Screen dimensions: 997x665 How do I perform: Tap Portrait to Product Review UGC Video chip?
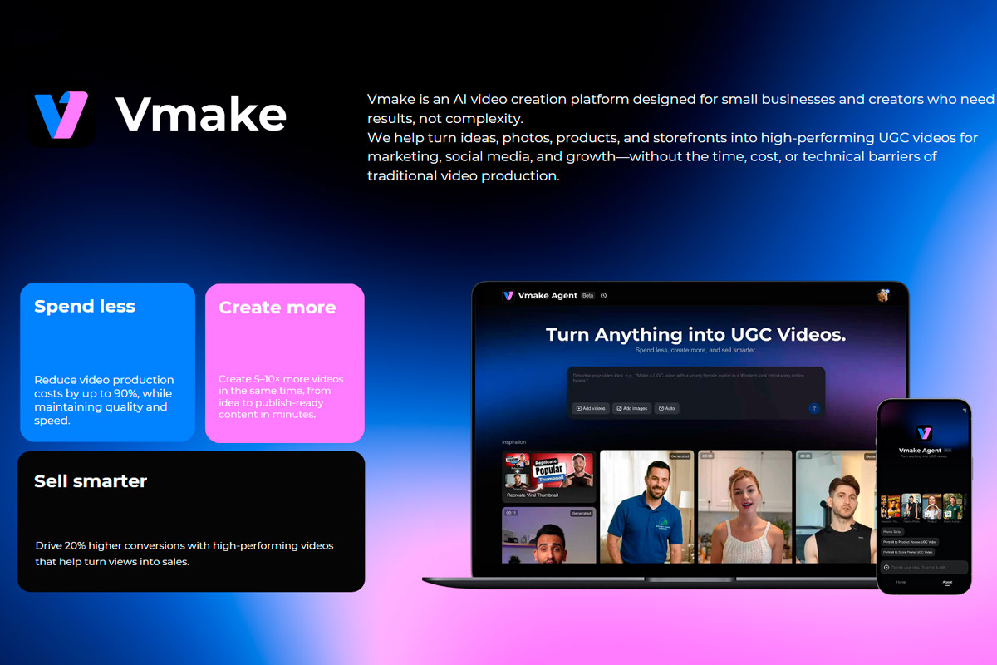pos(910,542)
